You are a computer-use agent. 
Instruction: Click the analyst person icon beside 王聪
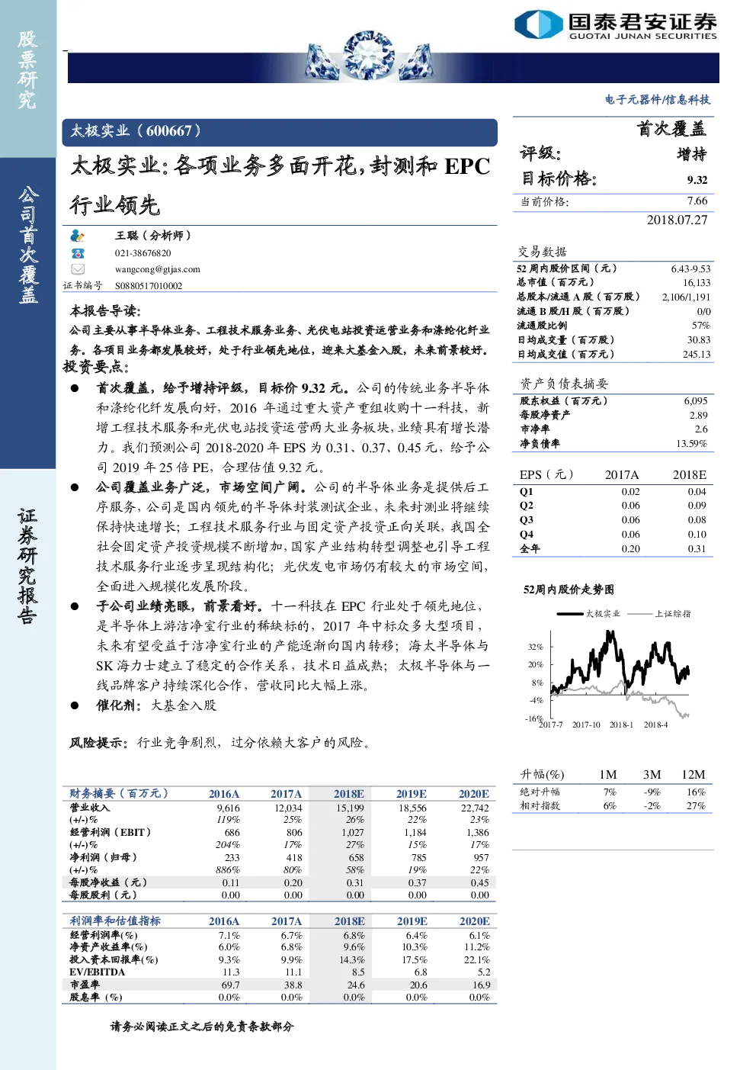(77, 236)
